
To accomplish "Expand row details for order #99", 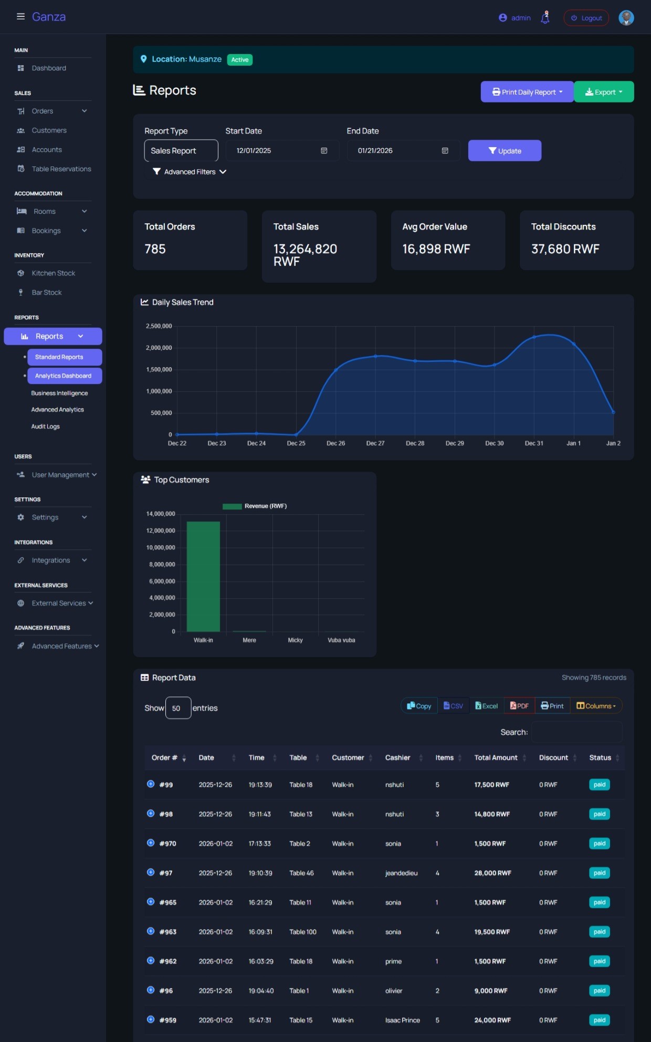I will (x=150, y=784).
